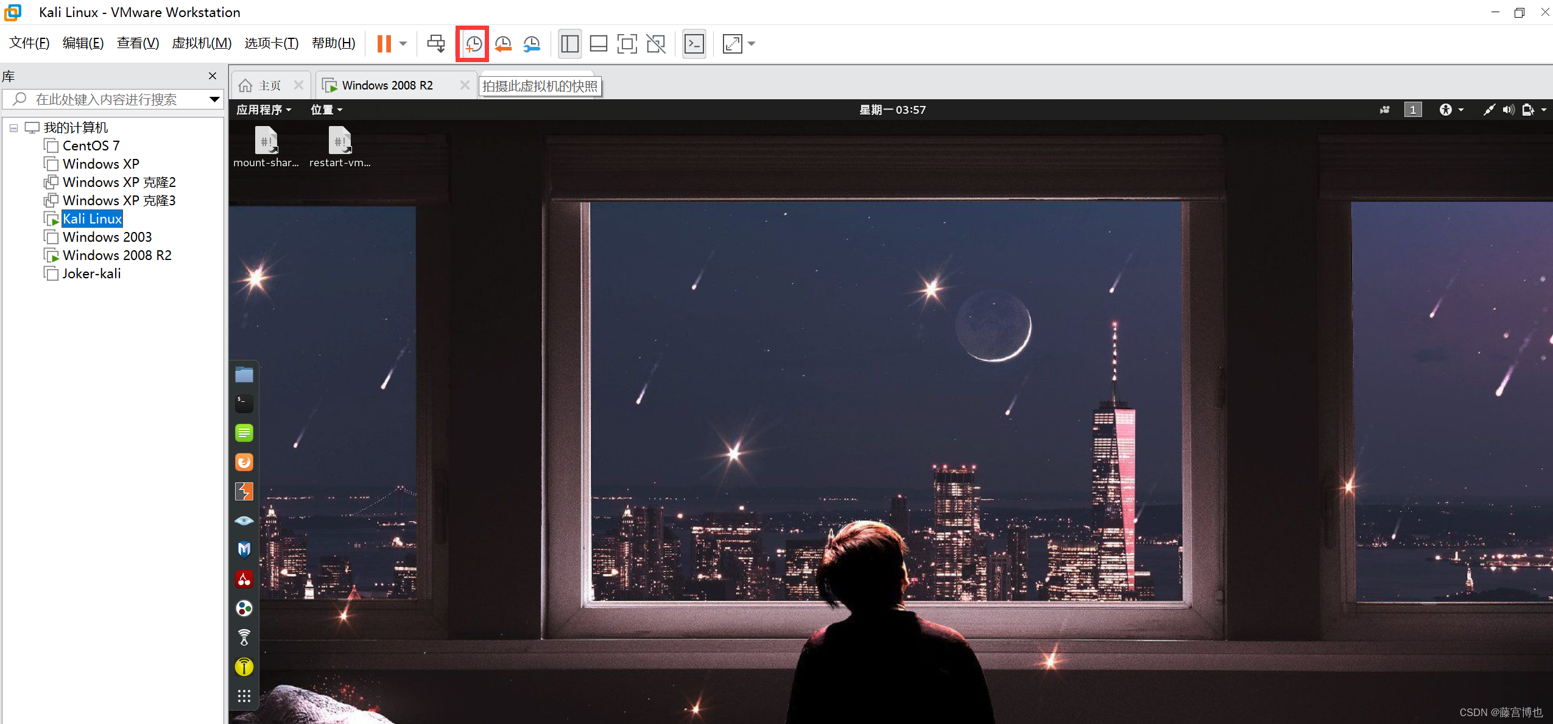Select Kali Linux in the library

click(x=92, y=219)
